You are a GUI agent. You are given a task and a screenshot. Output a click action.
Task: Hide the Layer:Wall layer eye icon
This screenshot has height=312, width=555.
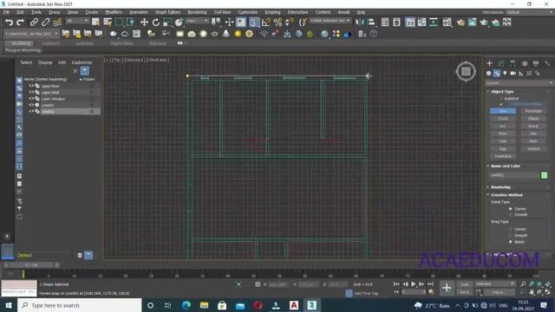[x=31, y=93]
